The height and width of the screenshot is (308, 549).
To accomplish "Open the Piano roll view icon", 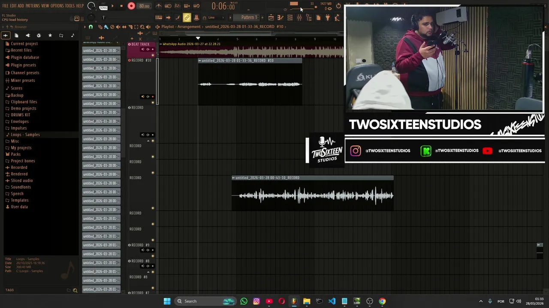I will [x=280, y=18].
